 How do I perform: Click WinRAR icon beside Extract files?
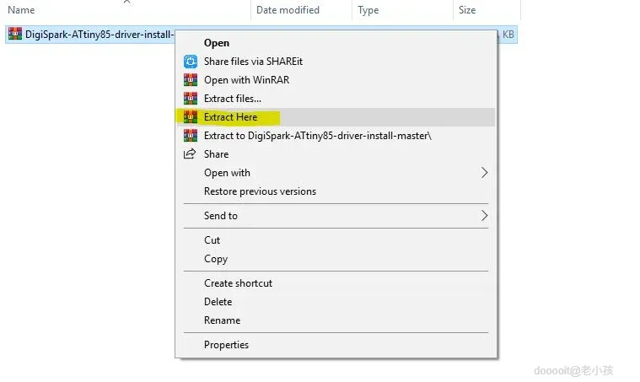(190, 99)
